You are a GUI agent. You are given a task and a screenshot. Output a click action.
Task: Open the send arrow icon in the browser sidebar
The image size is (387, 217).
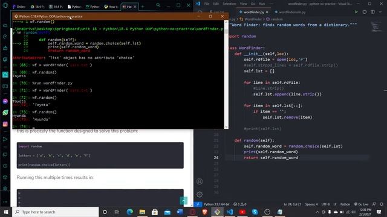[5, 139]
